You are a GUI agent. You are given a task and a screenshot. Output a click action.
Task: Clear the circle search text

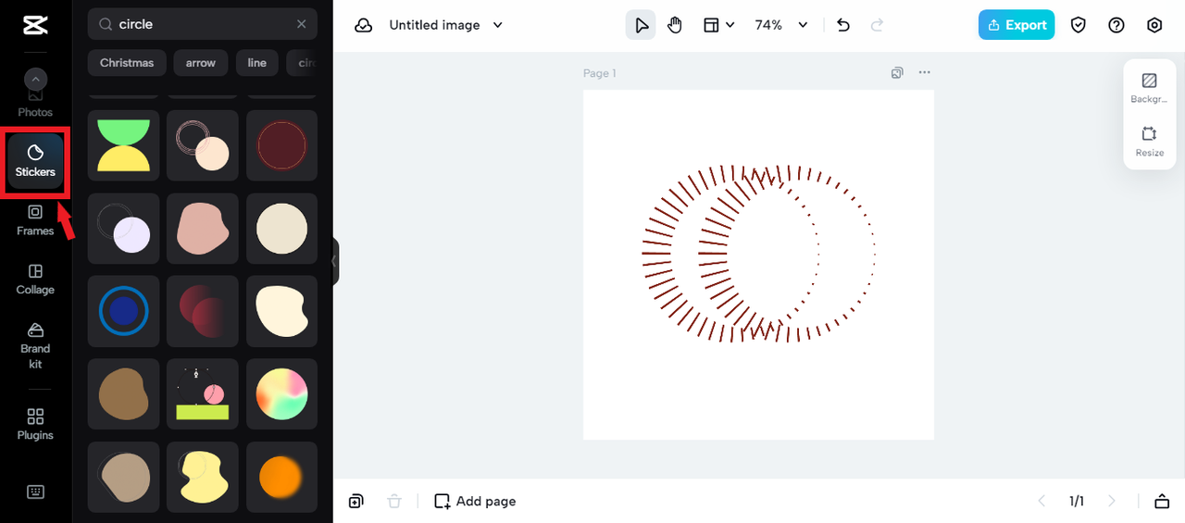(x=302, y=24)
